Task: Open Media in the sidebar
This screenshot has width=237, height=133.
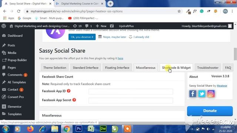Action: tap(12, 53)
